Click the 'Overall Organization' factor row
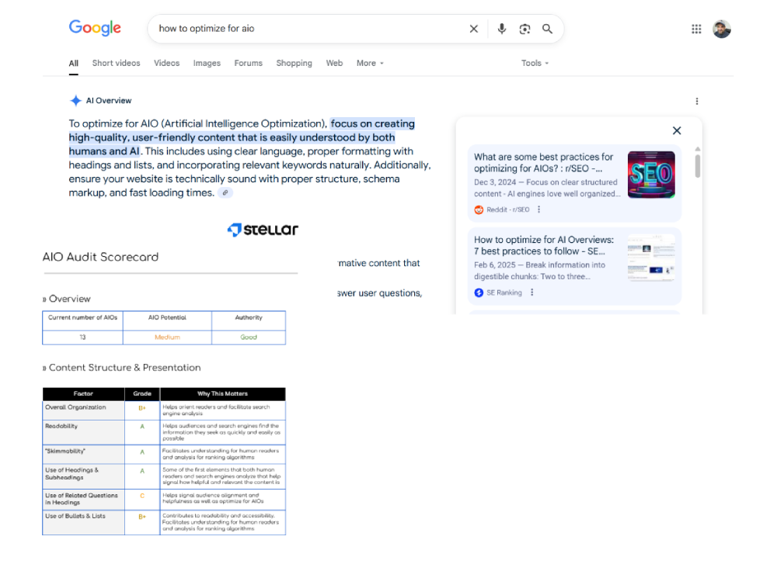Screen dimensions: 777x564 164,410
